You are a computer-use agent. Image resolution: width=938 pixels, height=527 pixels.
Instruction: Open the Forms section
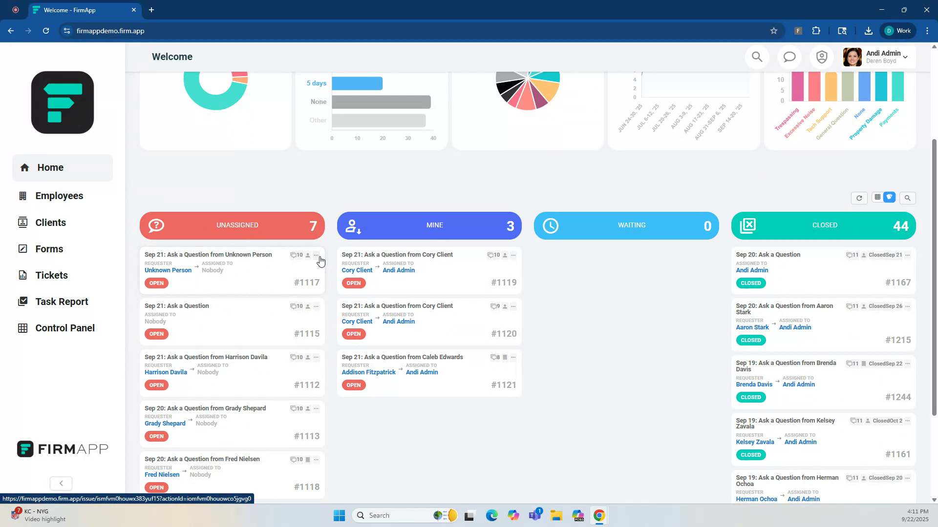point(49,249)
